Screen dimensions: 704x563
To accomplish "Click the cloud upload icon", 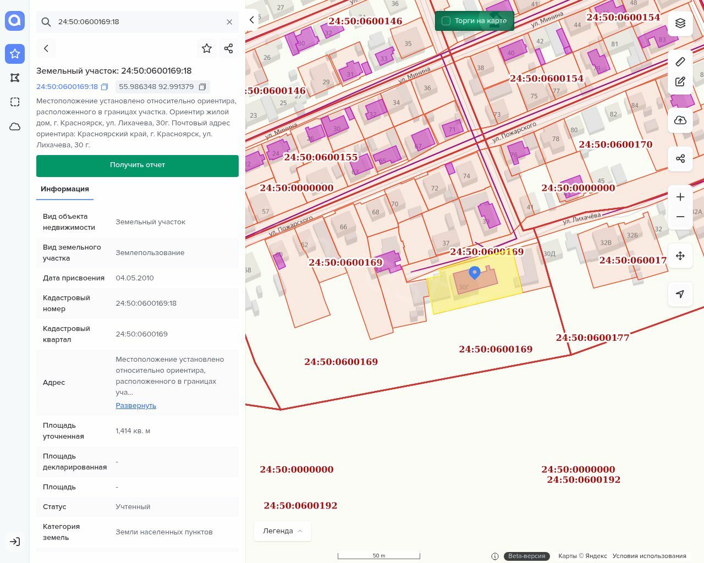I will [x=680, y=120].
